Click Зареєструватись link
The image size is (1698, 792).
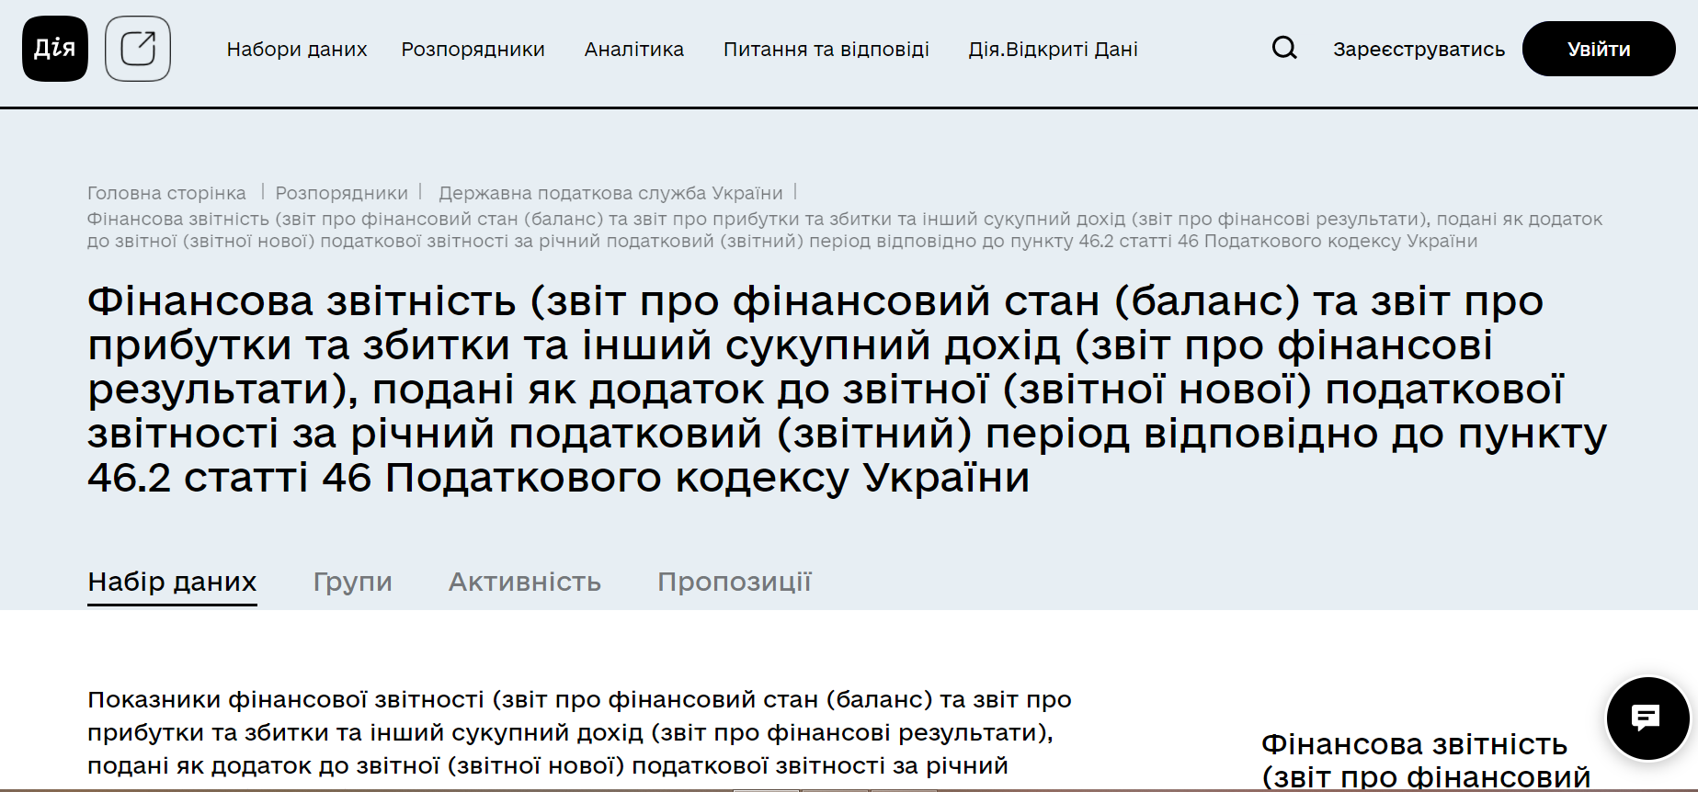coord(1419,50)
